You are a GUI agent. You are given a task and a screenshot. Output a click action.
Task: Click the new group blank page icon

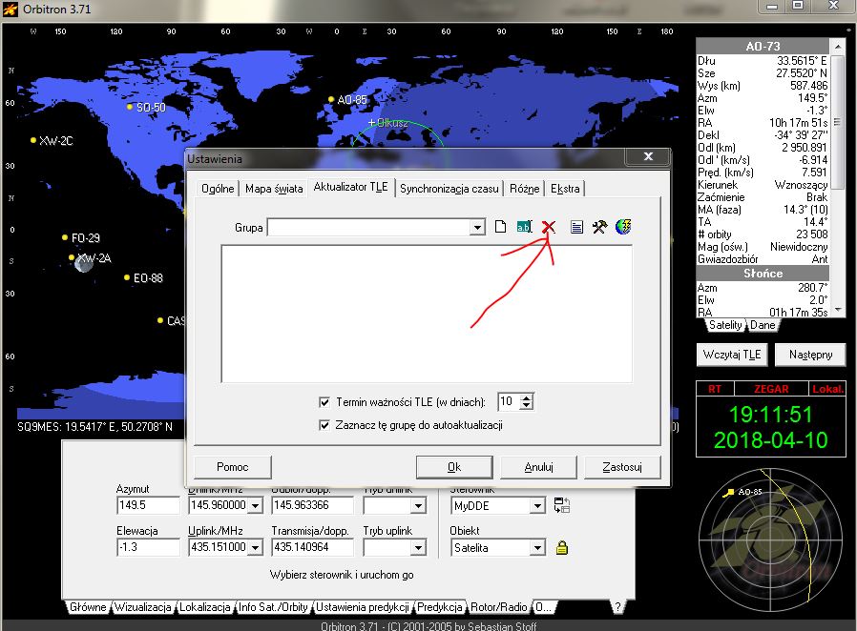coord(500,227)
